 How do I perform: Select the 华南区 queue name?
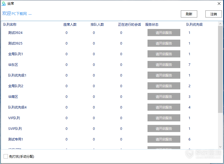coord(13,96)
